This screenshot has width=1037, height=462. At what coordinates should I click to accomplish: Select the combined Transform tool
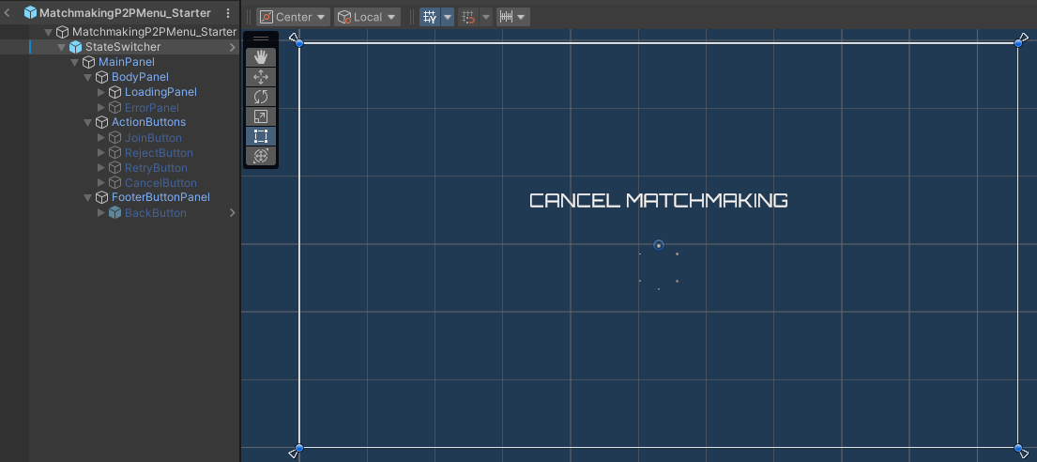[261, 156]
